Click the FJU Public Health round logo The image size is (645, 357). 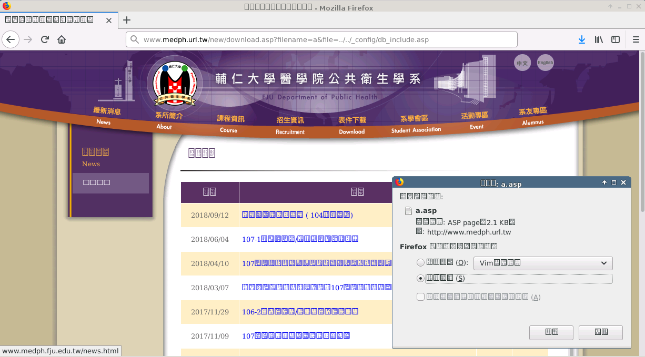coord(175,83)
